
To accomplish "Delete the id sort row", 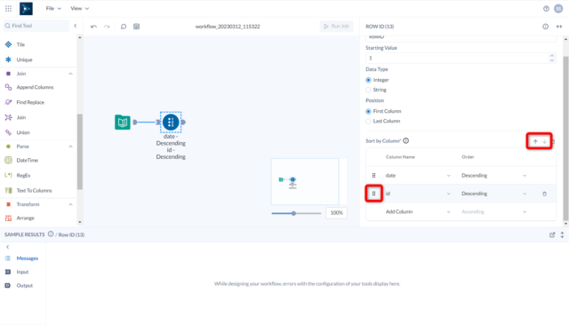I will tap(544, 194).
